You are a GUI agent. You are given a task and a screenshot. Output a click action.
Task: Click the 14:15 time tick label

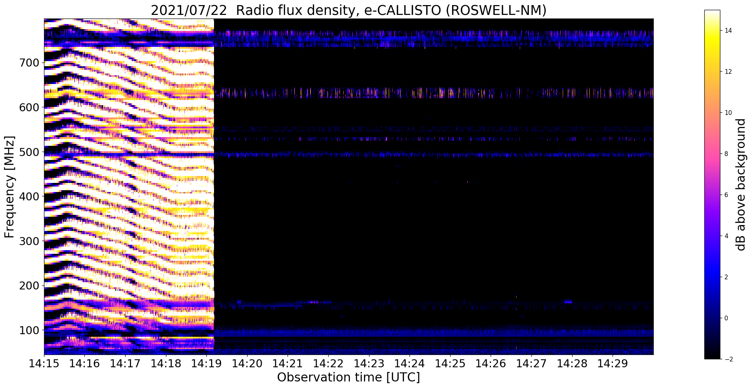coord(44,363)
